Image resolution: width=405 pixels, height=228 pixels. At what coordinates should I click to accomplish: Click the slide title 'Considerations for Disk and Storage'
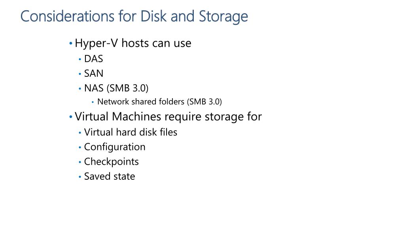point(134,17)
